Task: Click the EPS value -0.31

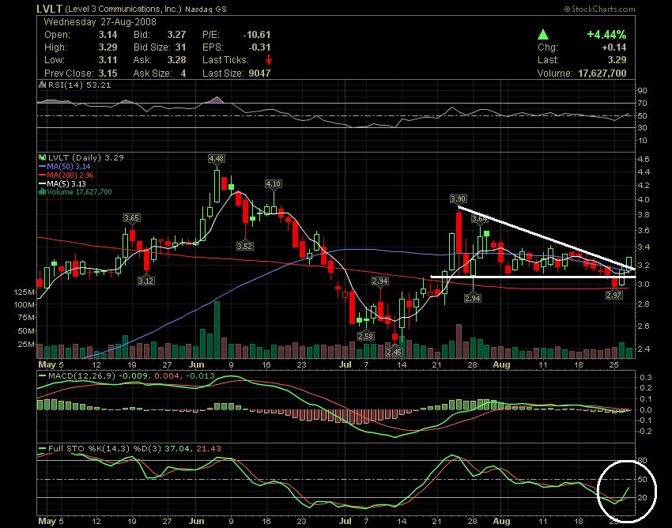Action: [x=259, y=47]
